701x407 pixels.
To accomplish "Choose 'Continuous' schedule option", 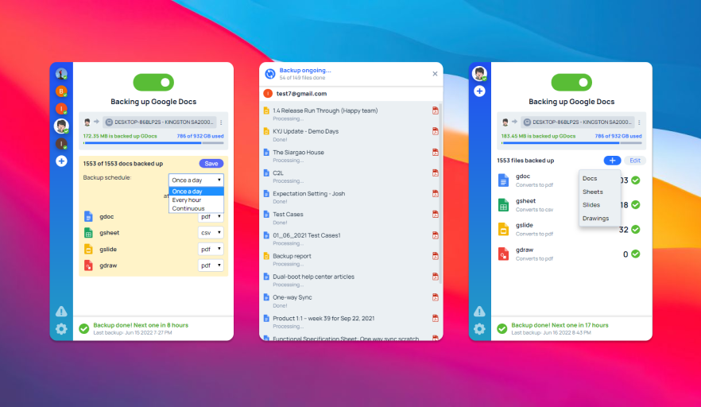I will click(196, 208).
